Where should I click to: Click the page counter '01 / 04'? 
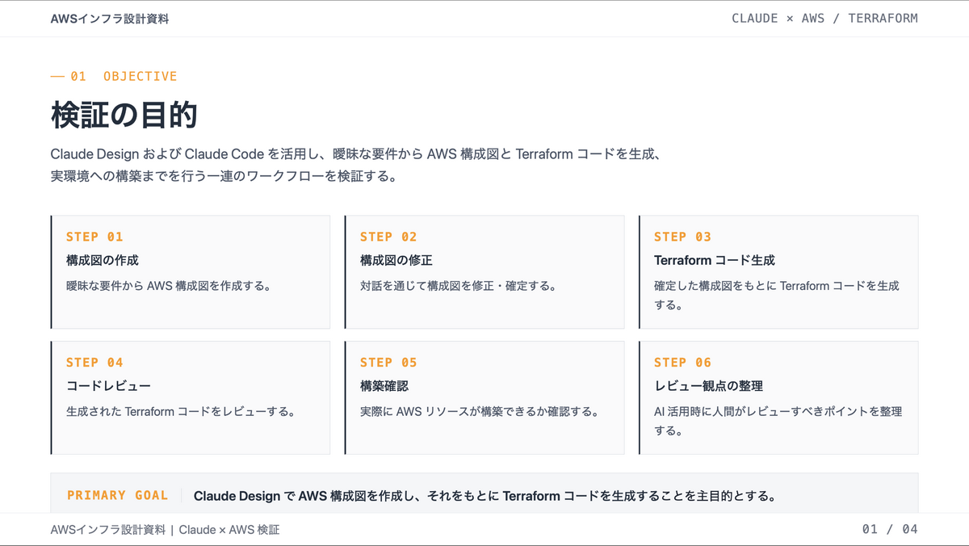pyautogui.click(x=890, y=529)
